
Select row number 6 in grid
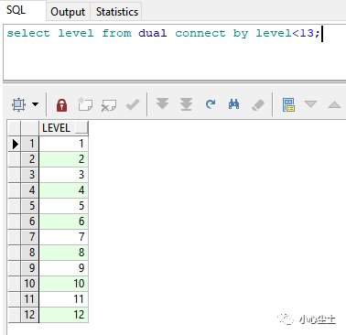tap(30, 222)
